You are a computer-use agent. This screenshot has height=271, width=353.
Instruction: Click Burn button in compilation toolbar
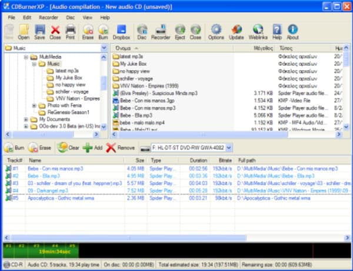pos(14,148)
